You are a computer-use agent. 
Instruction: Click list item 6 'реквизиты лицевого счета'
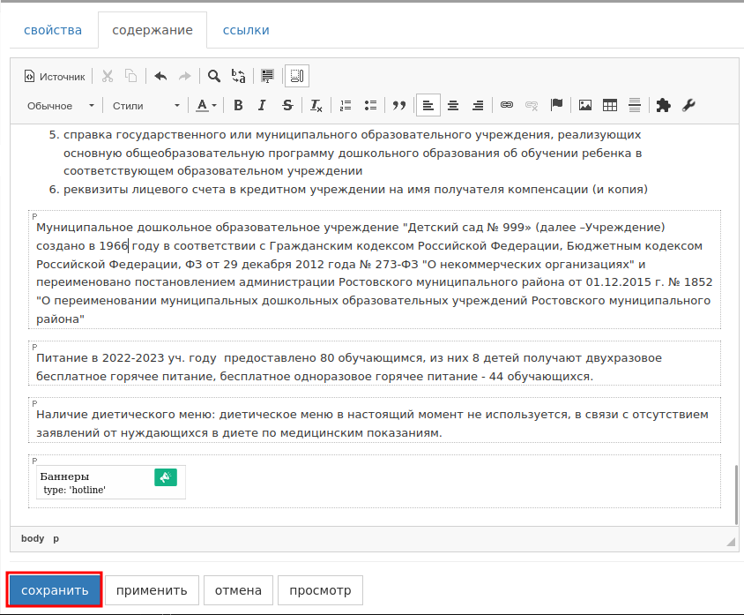pyautogui.click(x=355, y=190)
